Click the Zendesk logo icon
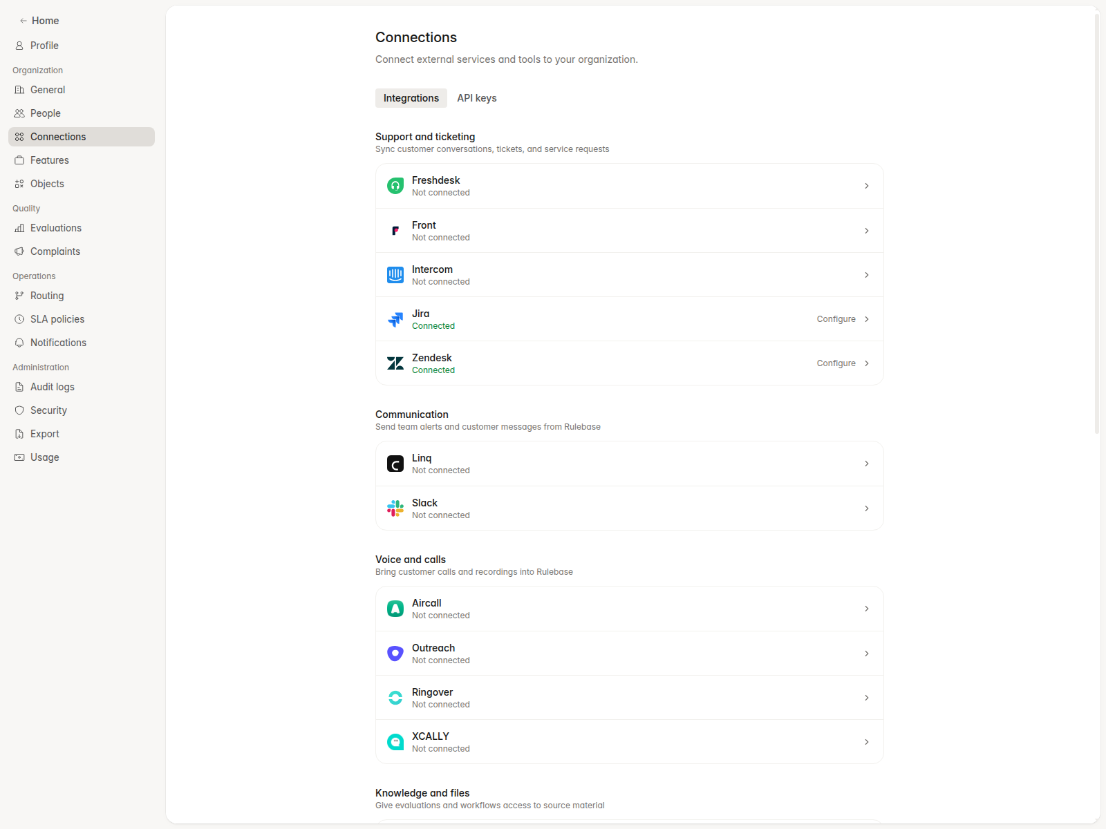The image size is (1106, 829). 395,363
